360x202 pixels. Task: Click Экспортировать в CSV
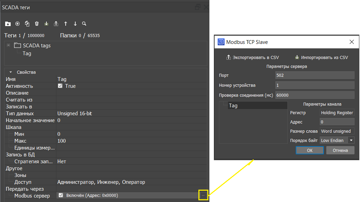coord(252,57)
